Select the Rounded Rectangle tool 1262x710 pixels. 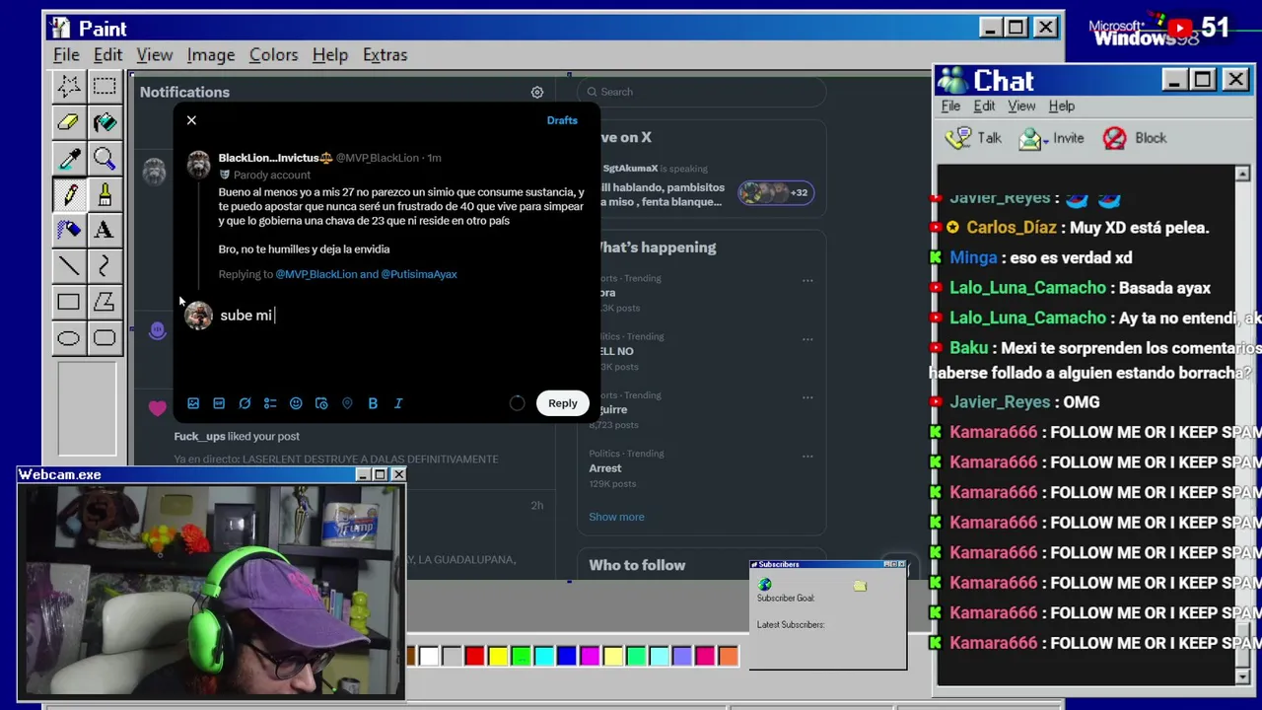point(105,338)
